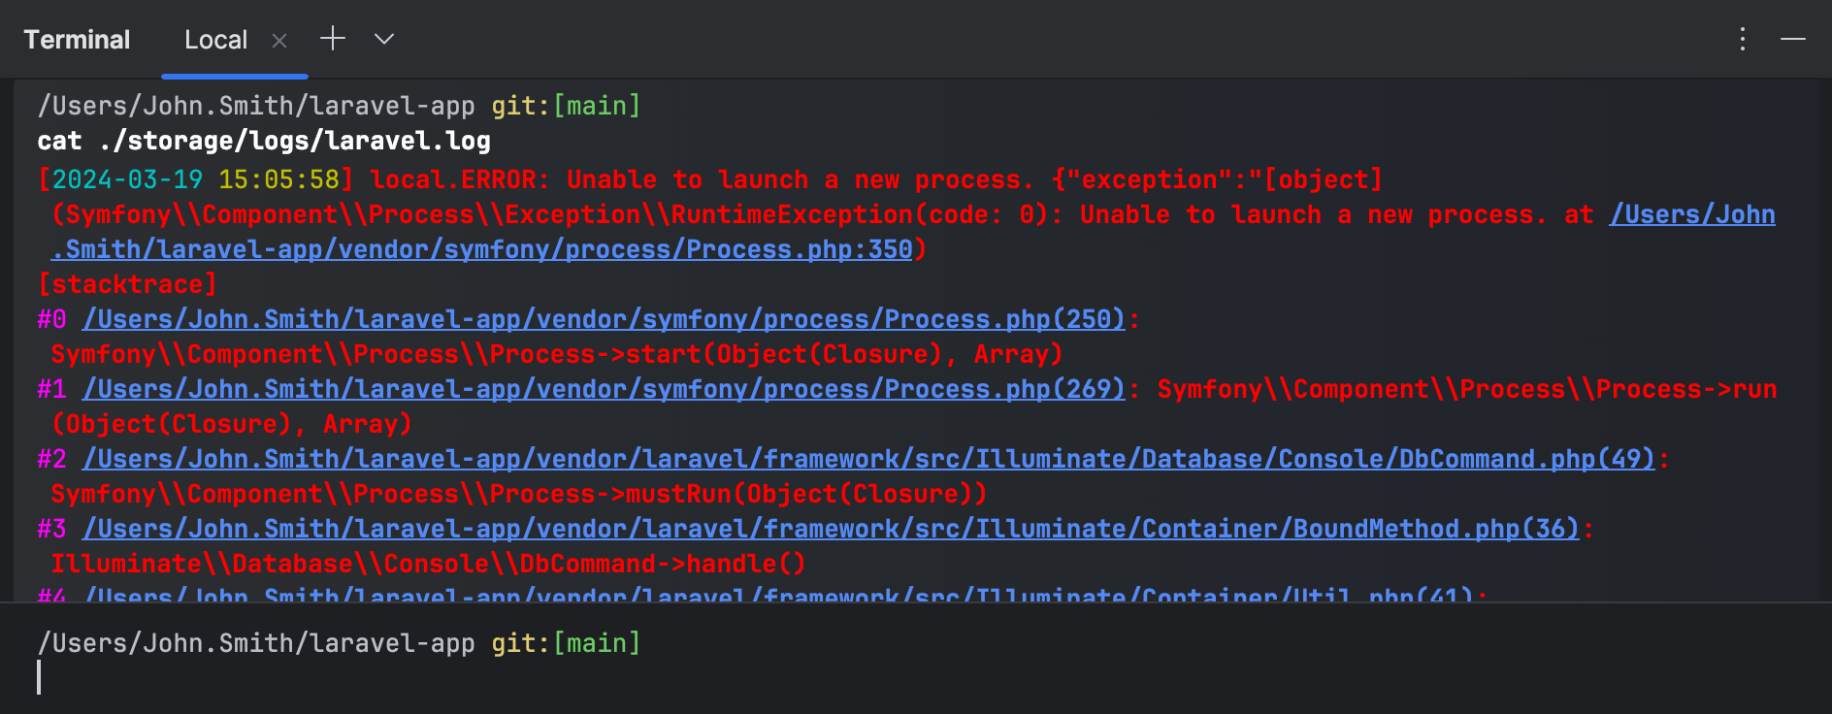Open DbCommand.php(49) stack frame link
1832x714 pixels.
click(x=868, y=459)
